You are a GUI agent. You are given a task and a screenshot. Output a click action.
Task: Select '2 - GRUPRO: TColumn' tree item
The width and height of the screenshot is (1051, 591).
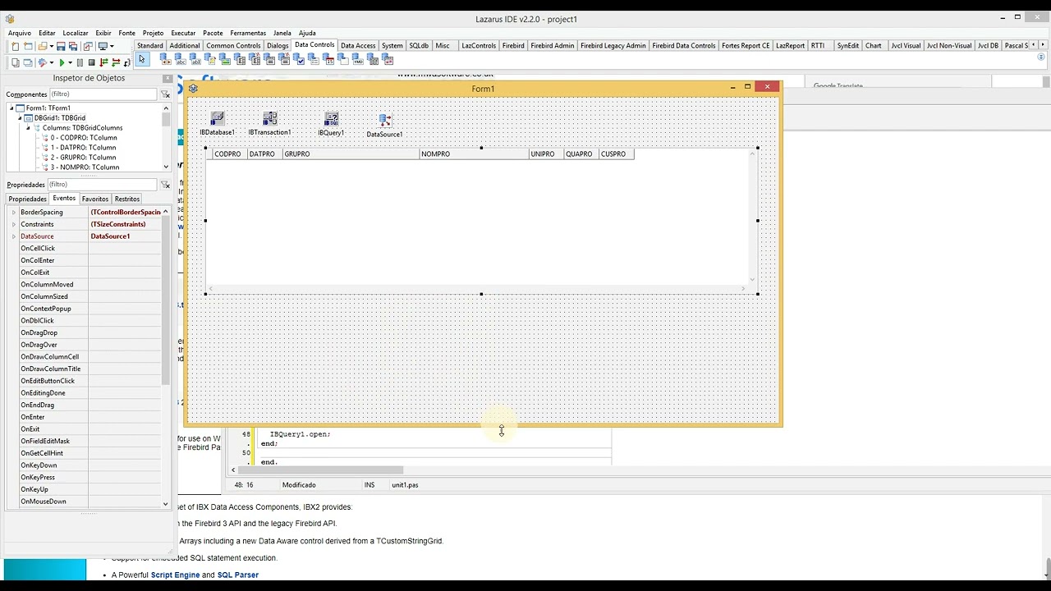coord(83,158)
